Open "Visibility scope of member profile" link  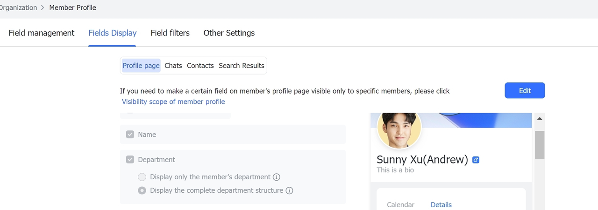[173, 102]
